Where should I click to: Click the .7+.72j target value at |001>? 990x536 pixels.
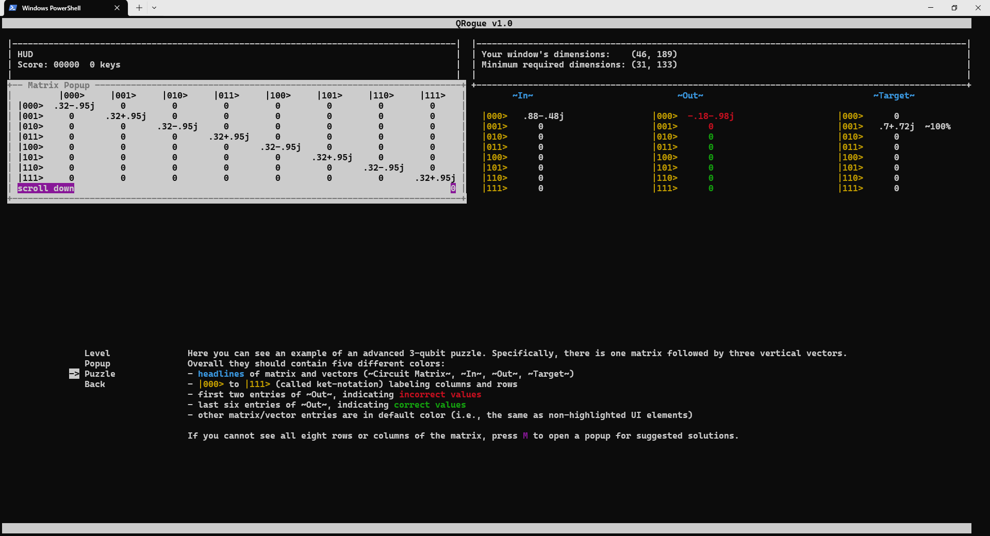point(896,126)
